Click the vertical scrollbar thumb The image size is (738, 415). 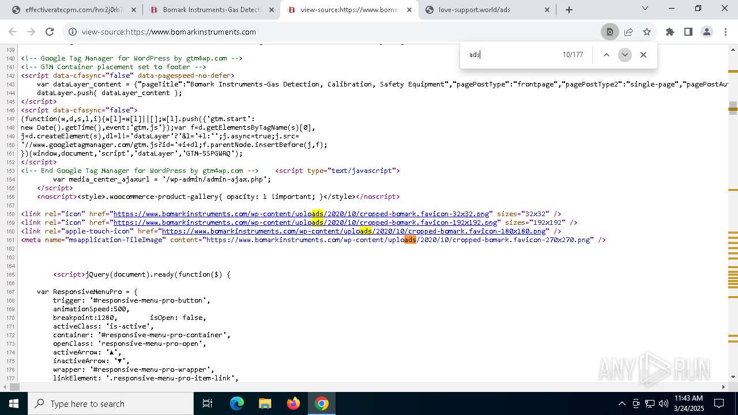point(733,107)
